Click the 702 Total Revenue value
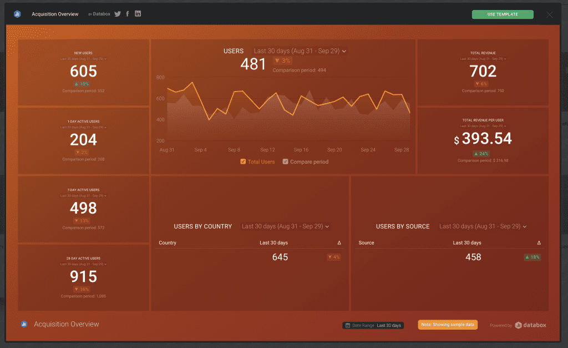Image resolution: width=568 pixels, height=348 pixels. click(x=483, y=71)
